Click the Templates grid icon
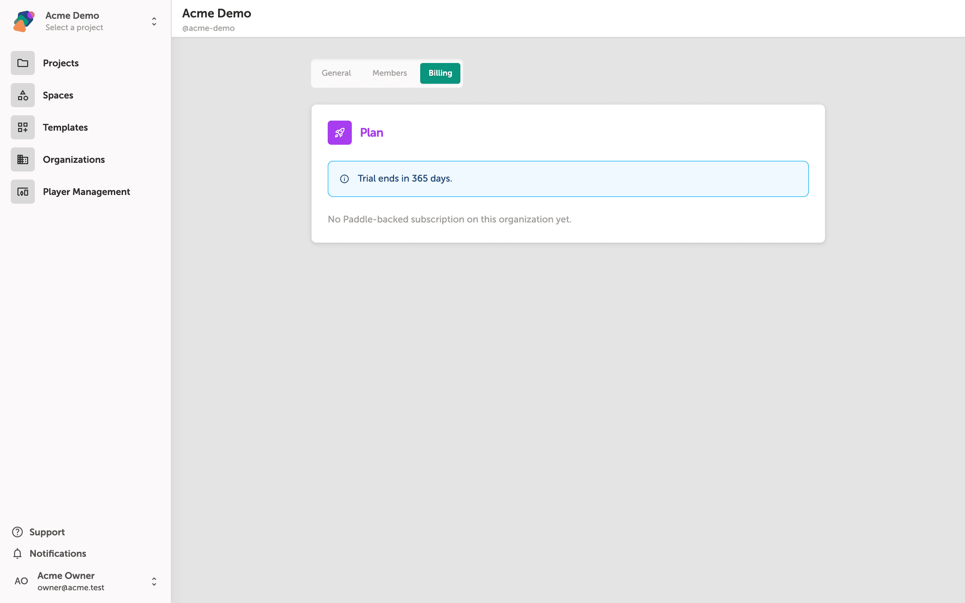 23,127
